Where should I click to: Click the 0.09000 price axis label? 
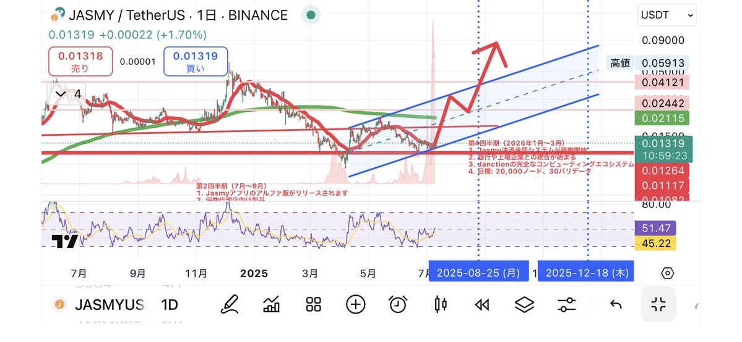[663, 40]
